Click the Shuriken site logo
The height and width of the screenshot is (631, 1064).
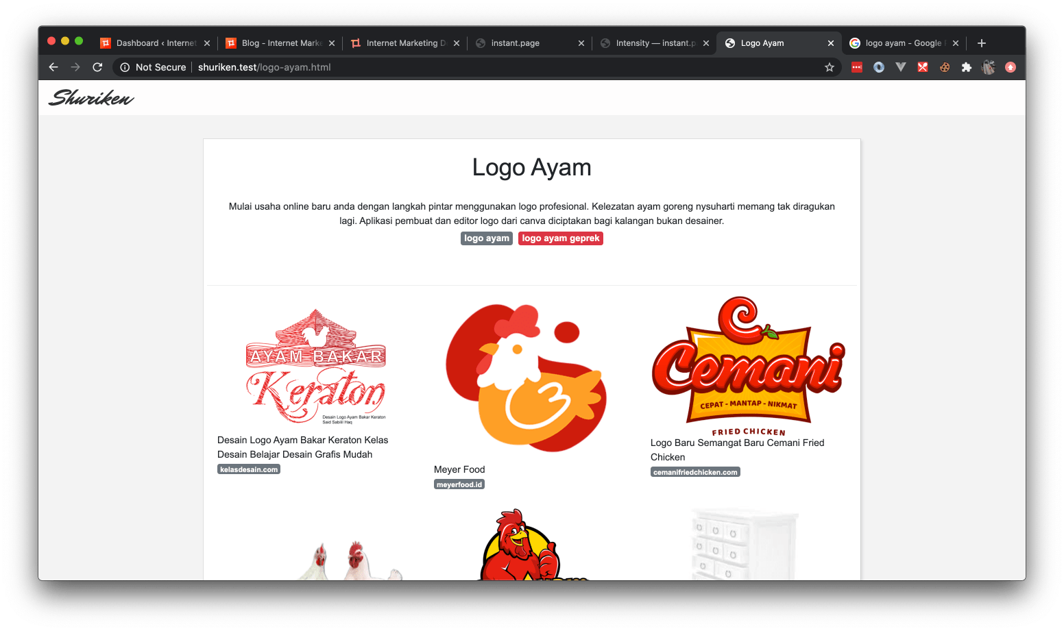(91, 98)
